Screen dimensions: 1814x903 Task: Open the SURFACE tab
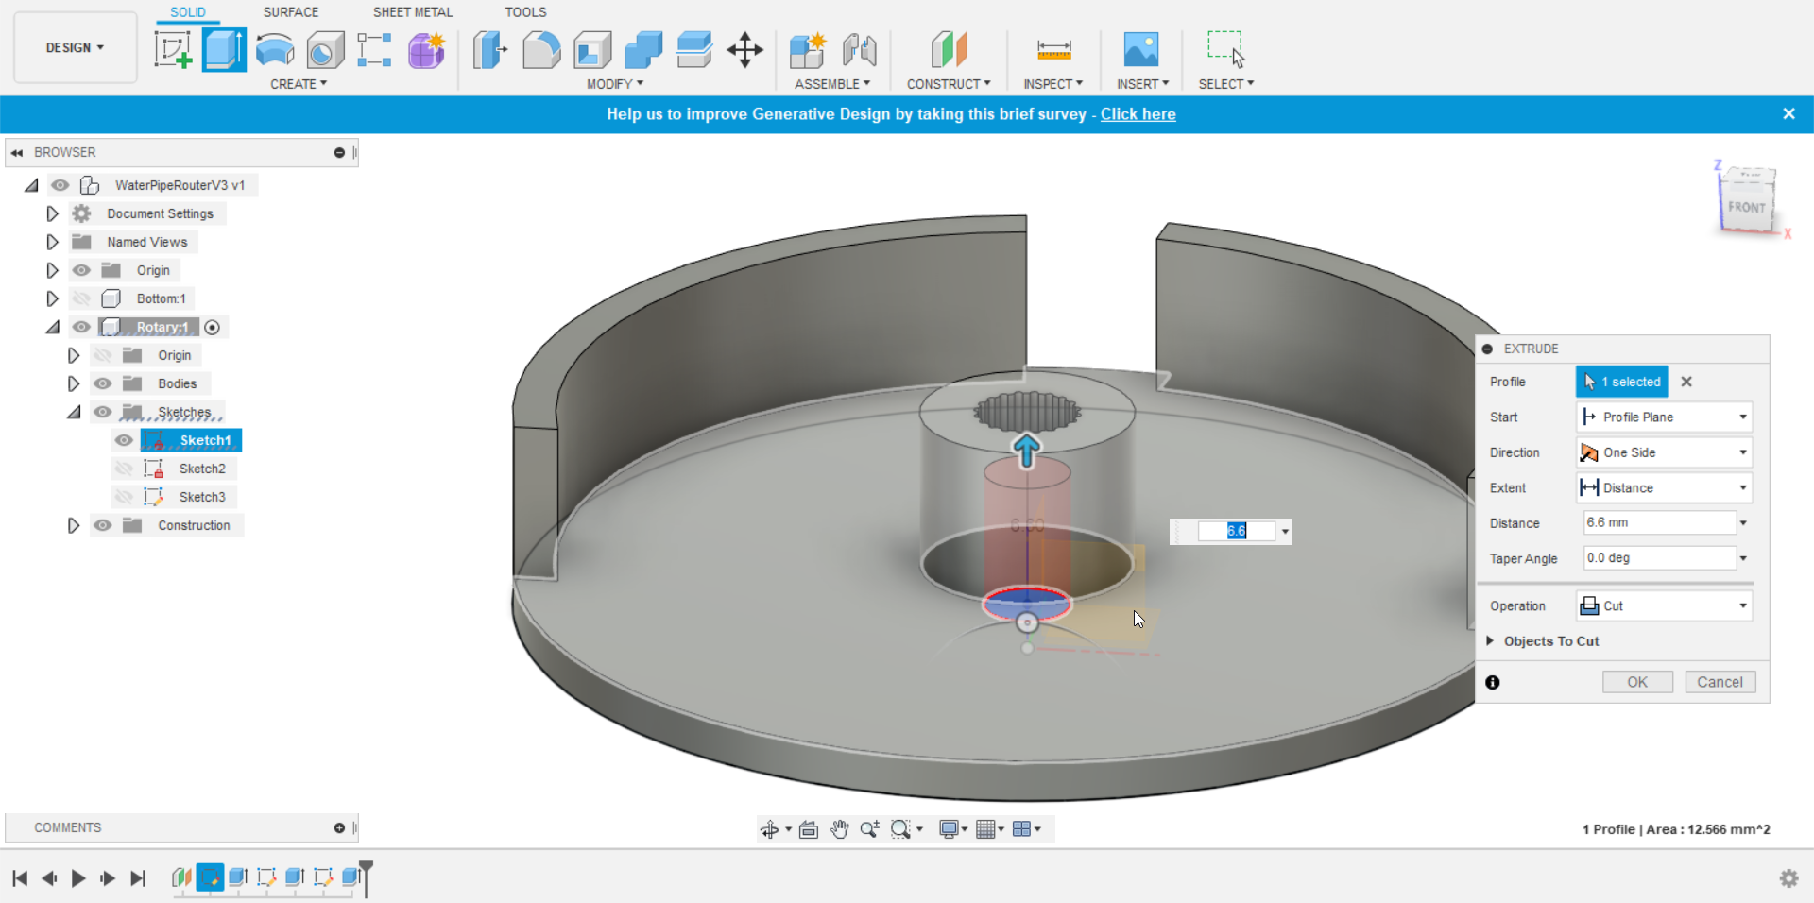pos(291,12)
